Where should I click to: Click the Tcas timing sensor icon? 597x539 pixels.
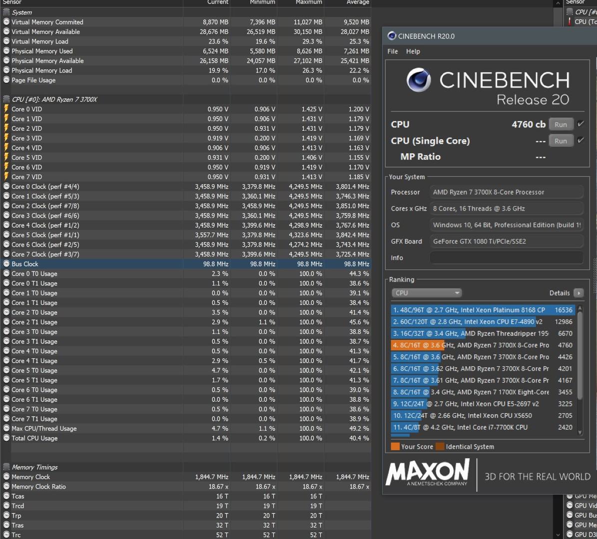point(6,496)
